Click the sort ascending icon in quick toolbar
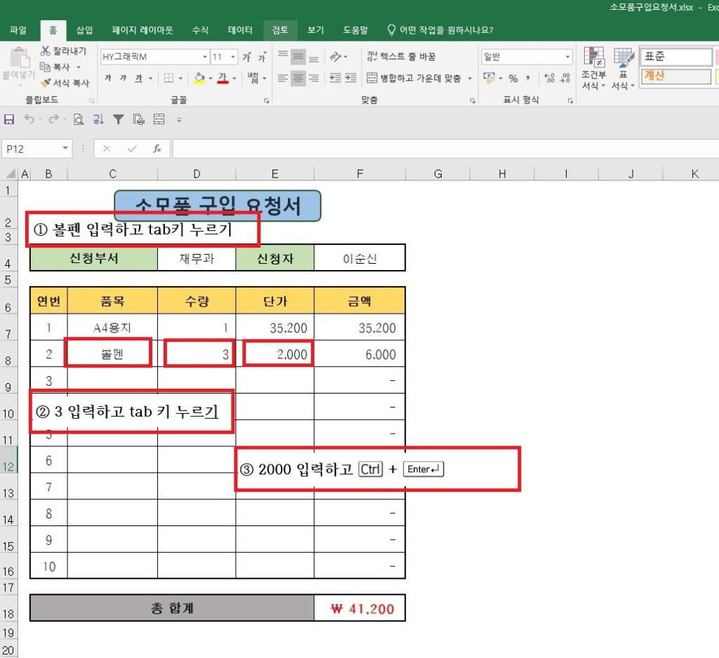 98,119
